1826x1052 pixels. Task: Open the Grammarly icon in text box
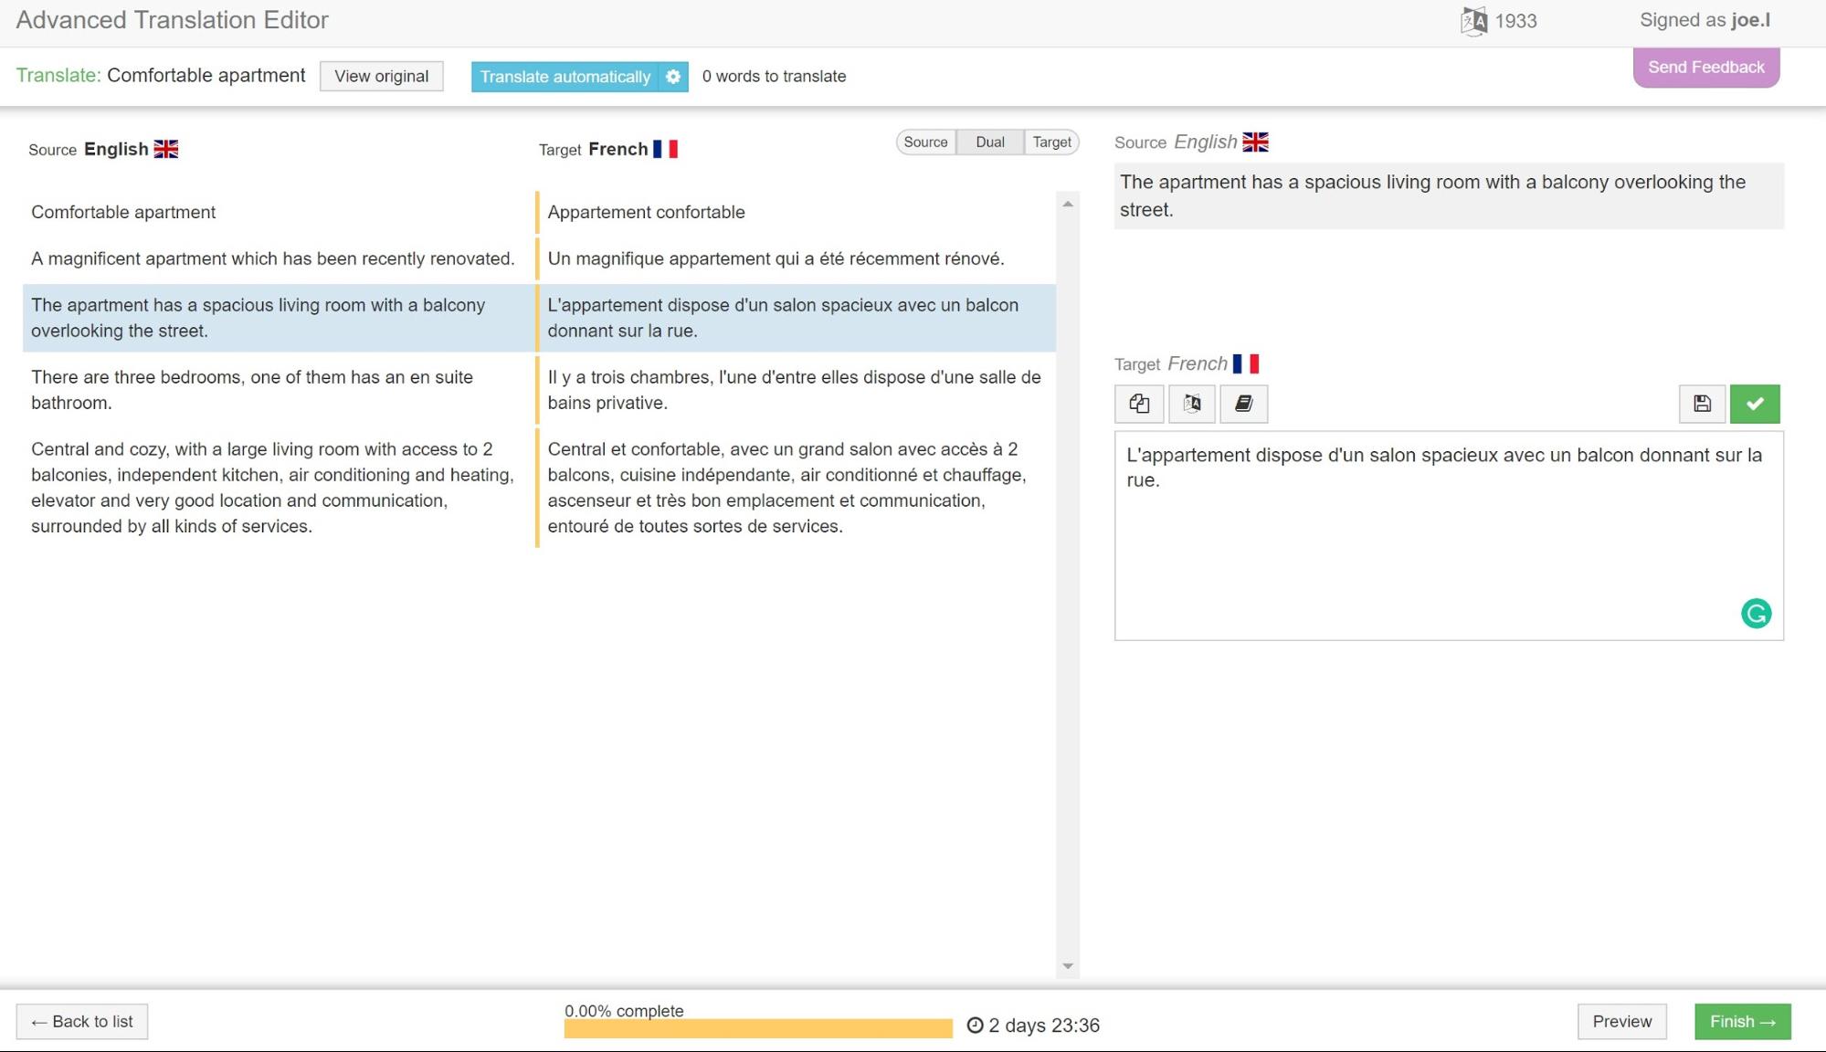tap(1756, 614)
